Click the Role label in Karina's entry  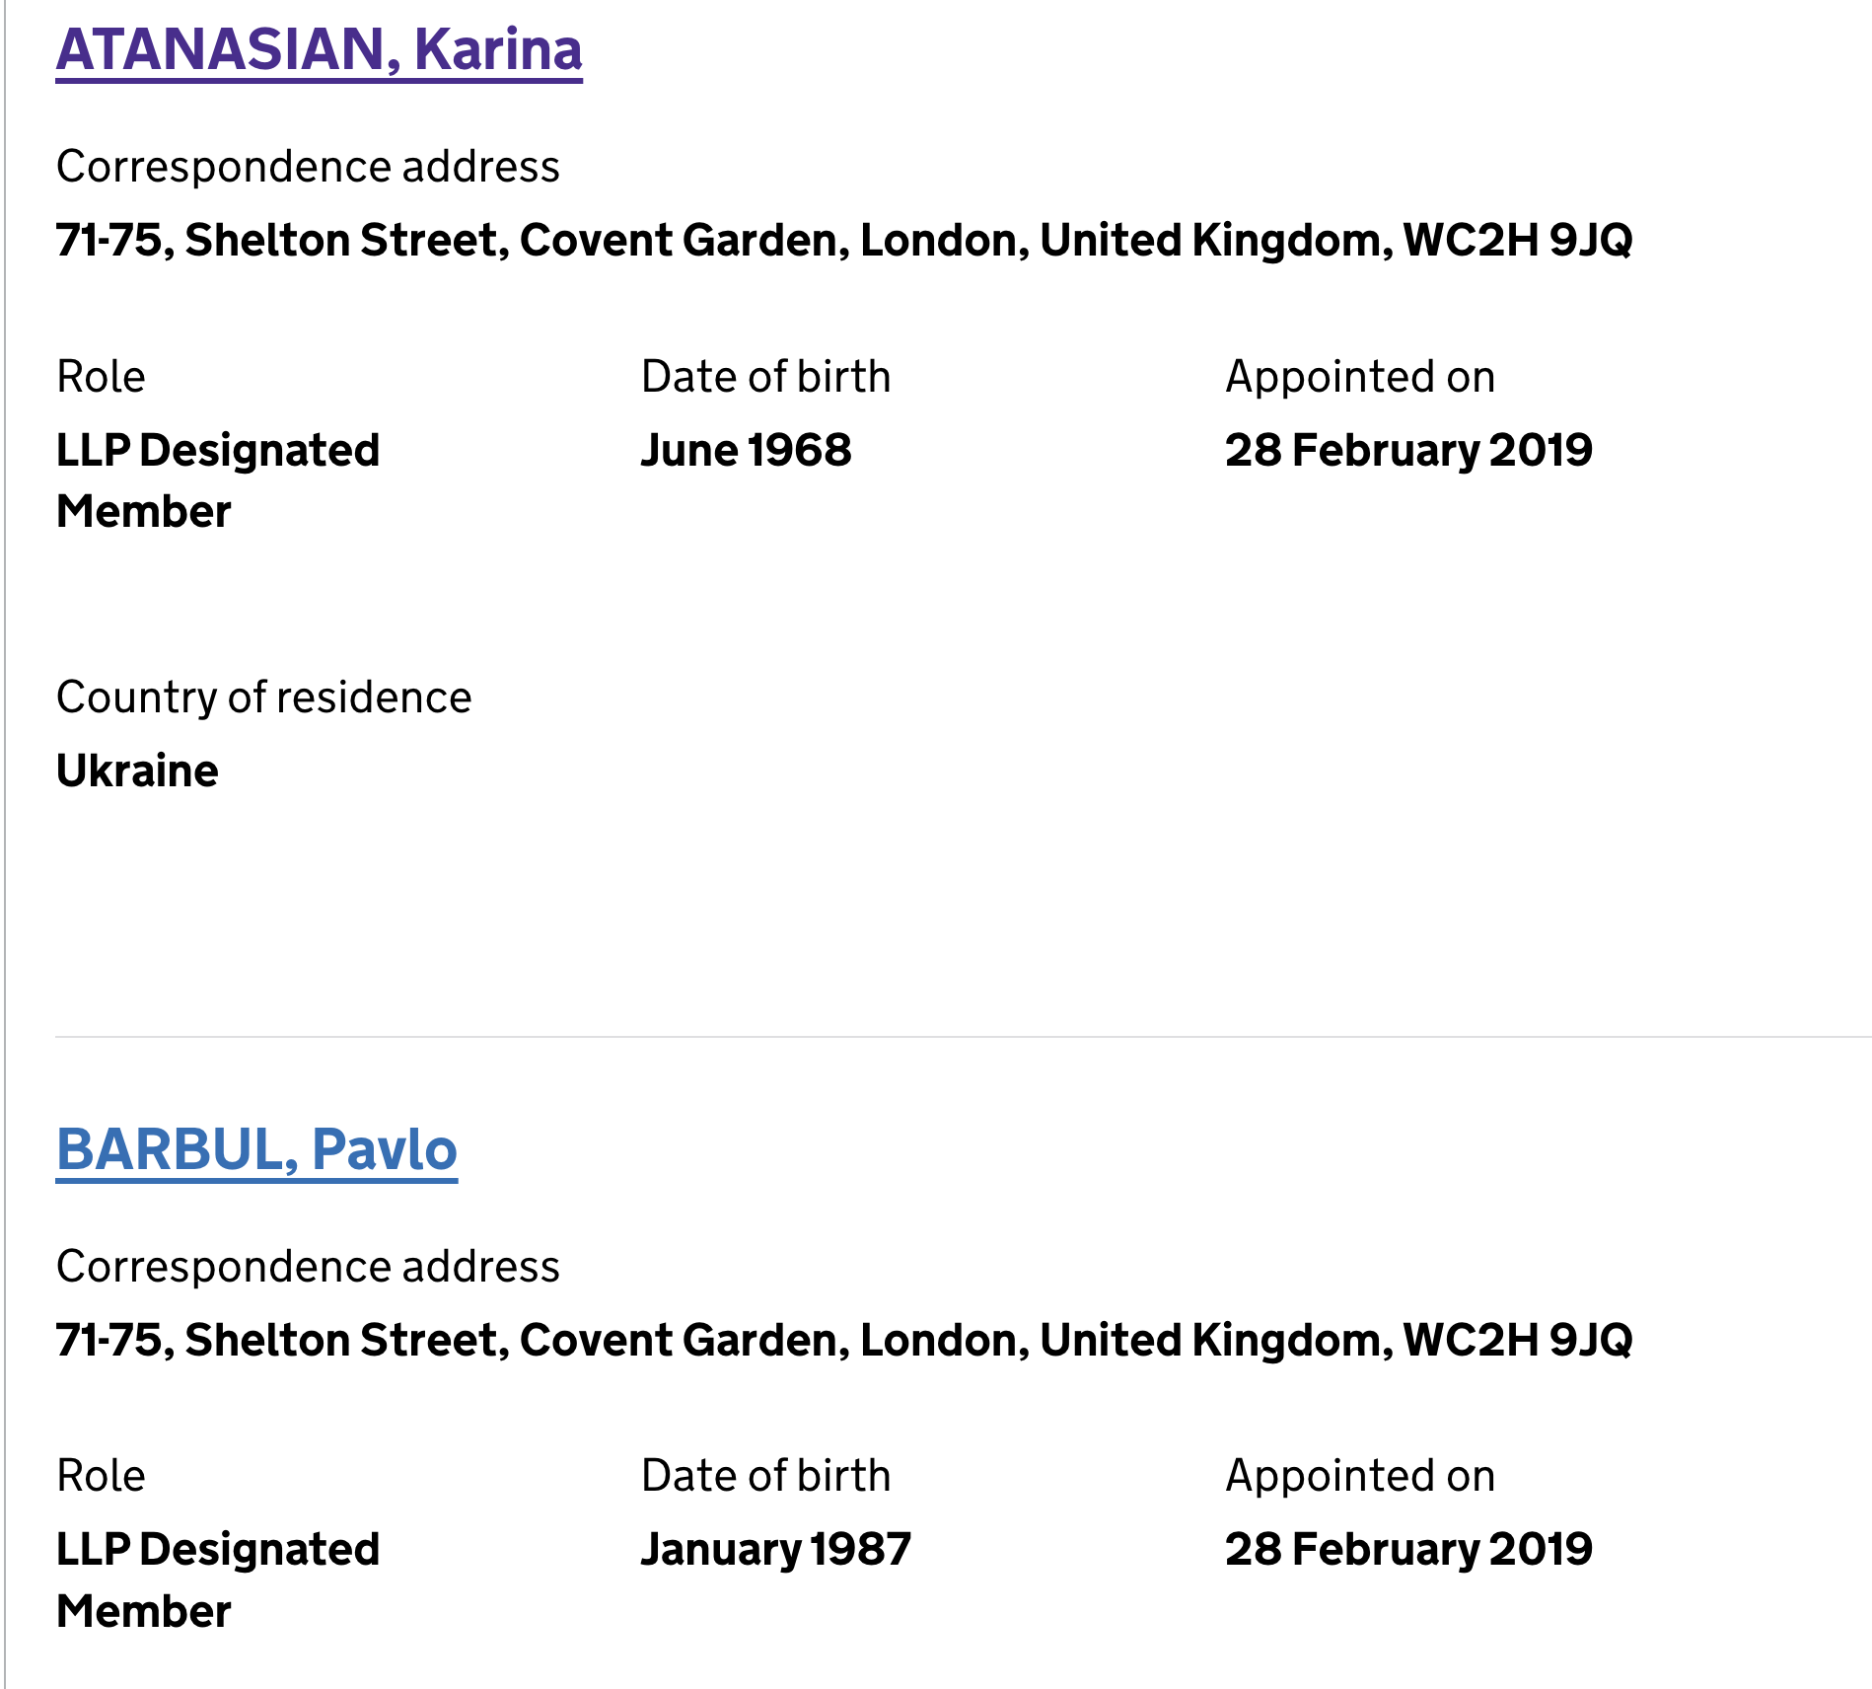click(101, 377)
